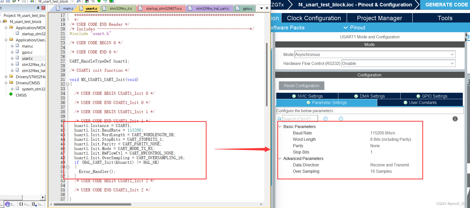Click the gpio.c file icon in tree
The image size is (470, 208).
pos(17,52)
